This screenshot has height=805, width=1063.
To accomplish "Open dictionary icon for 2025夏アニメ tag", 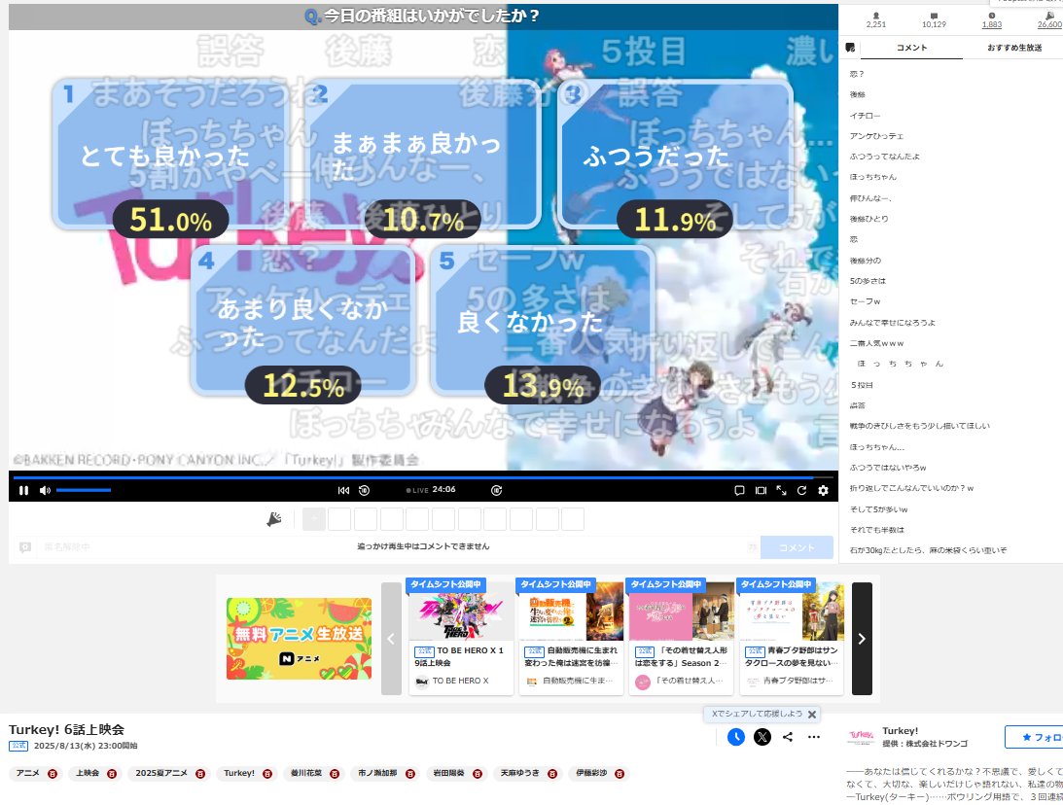I will click(200, 774).
